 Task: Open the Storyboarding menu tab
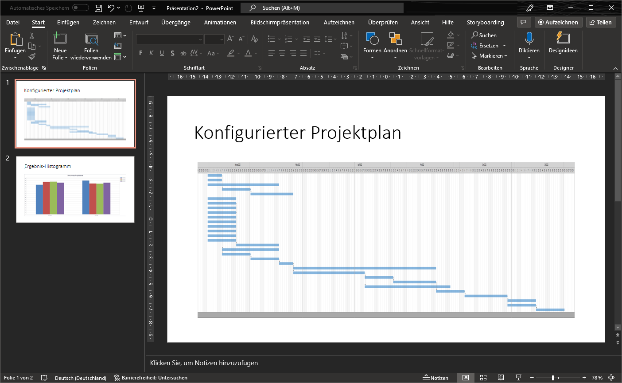[x=486, y=22]
